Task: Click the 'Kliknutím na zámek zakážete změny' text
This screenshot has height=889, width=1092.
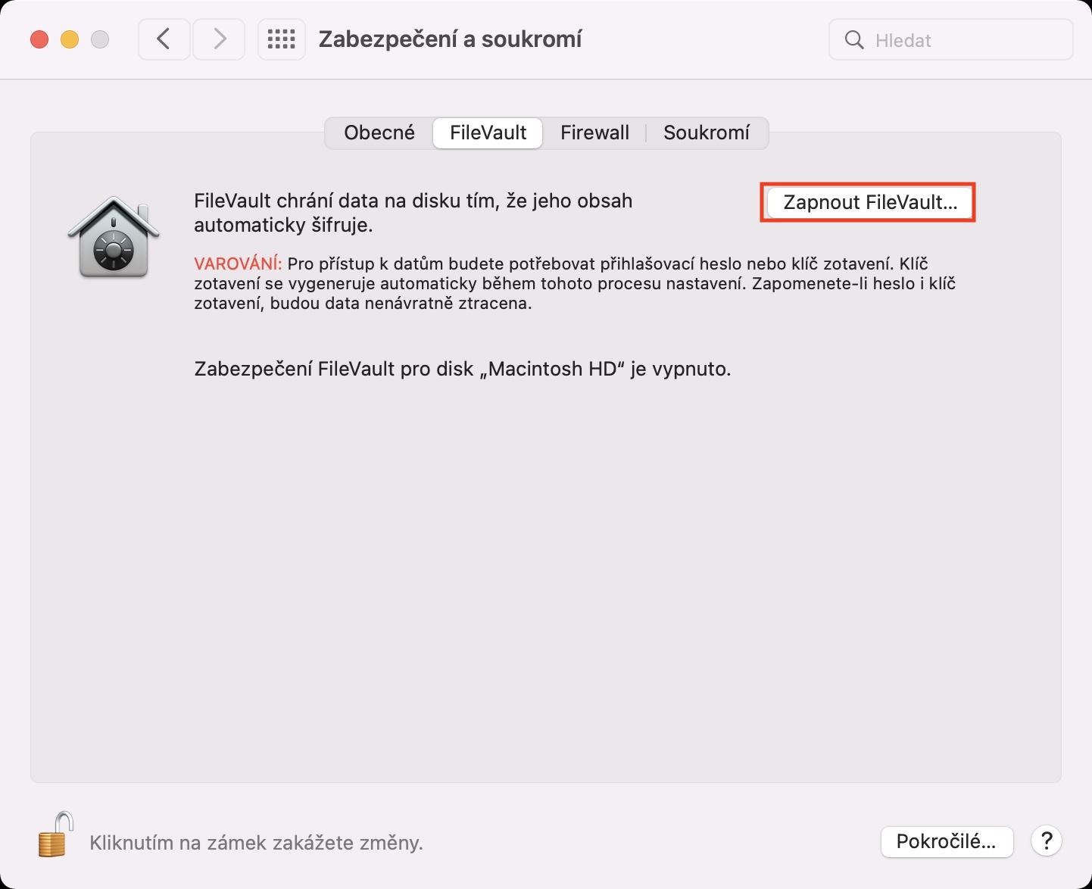Action: click(x=256, y=843)
